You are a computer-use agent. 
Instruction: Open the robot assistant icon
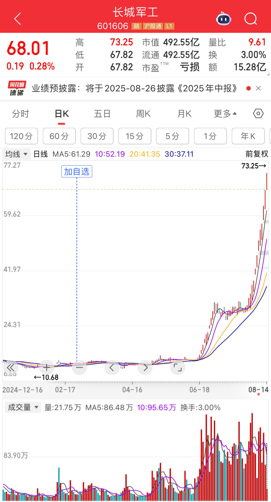point(223,18)
